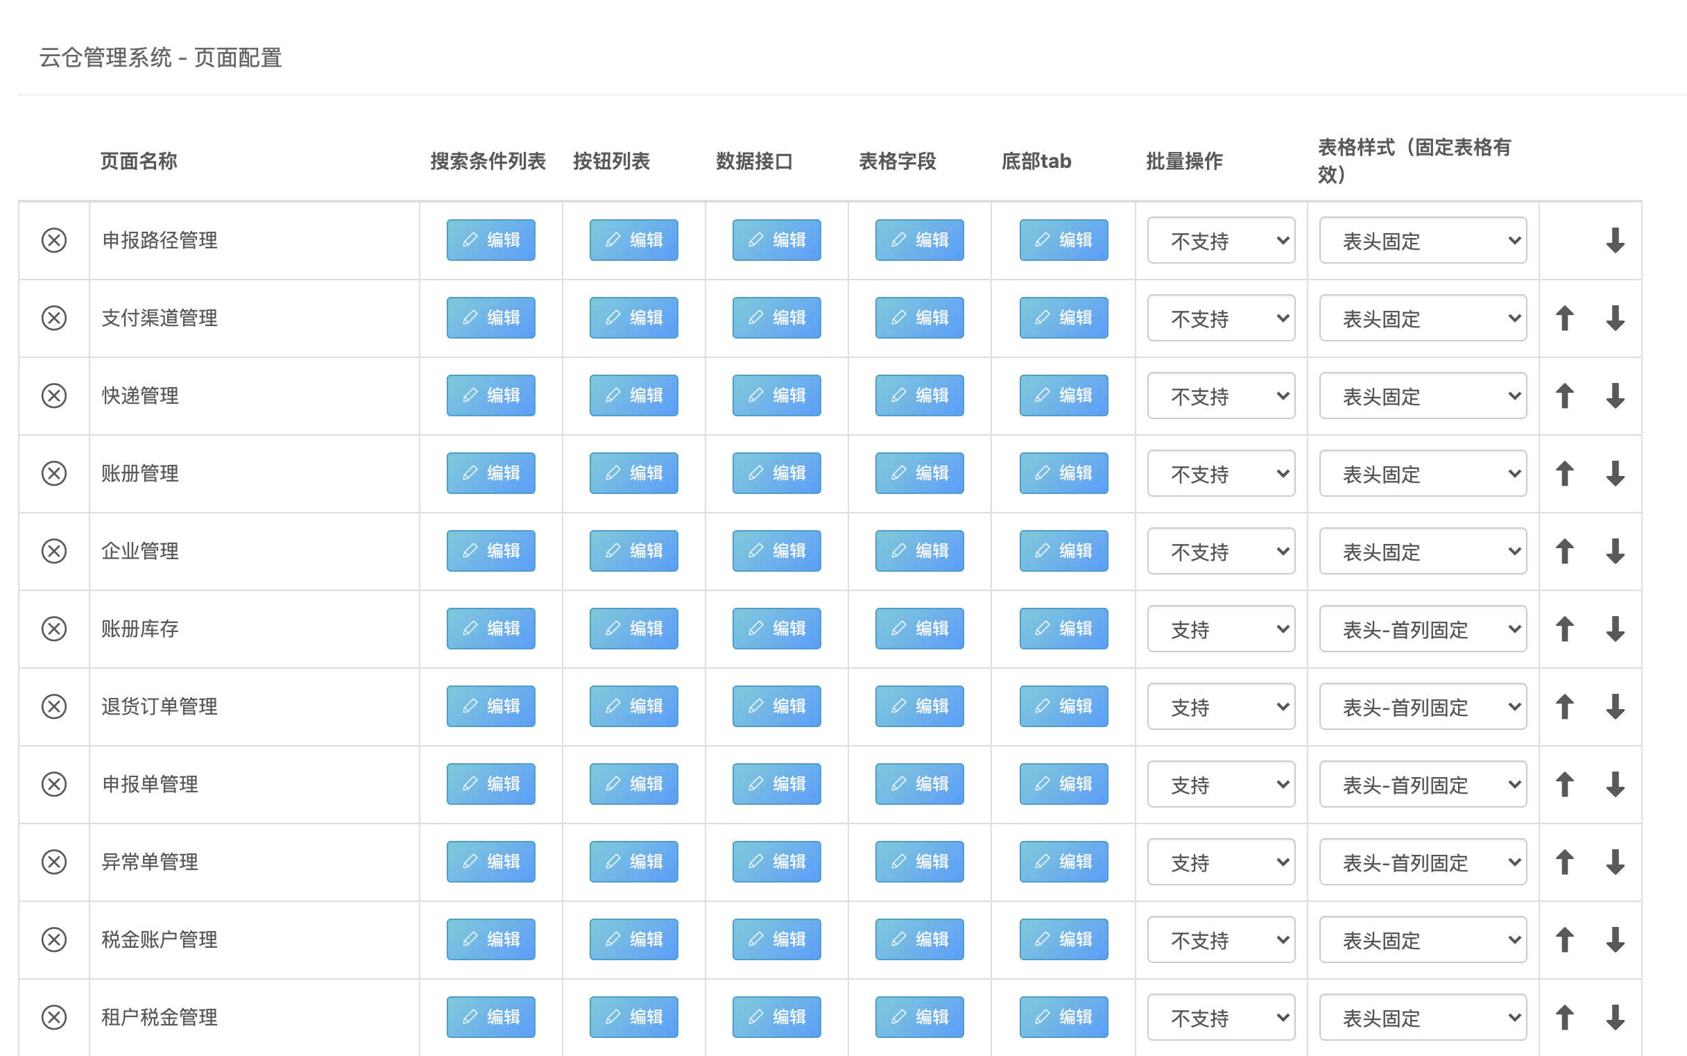Move the 退货订单管理 row up
1687x1056 pixels.
[x=1564, y=707]
